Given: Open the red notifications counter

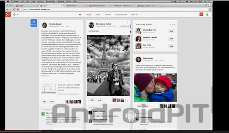Looking at the screenshot, I should [x=201, y=14].
